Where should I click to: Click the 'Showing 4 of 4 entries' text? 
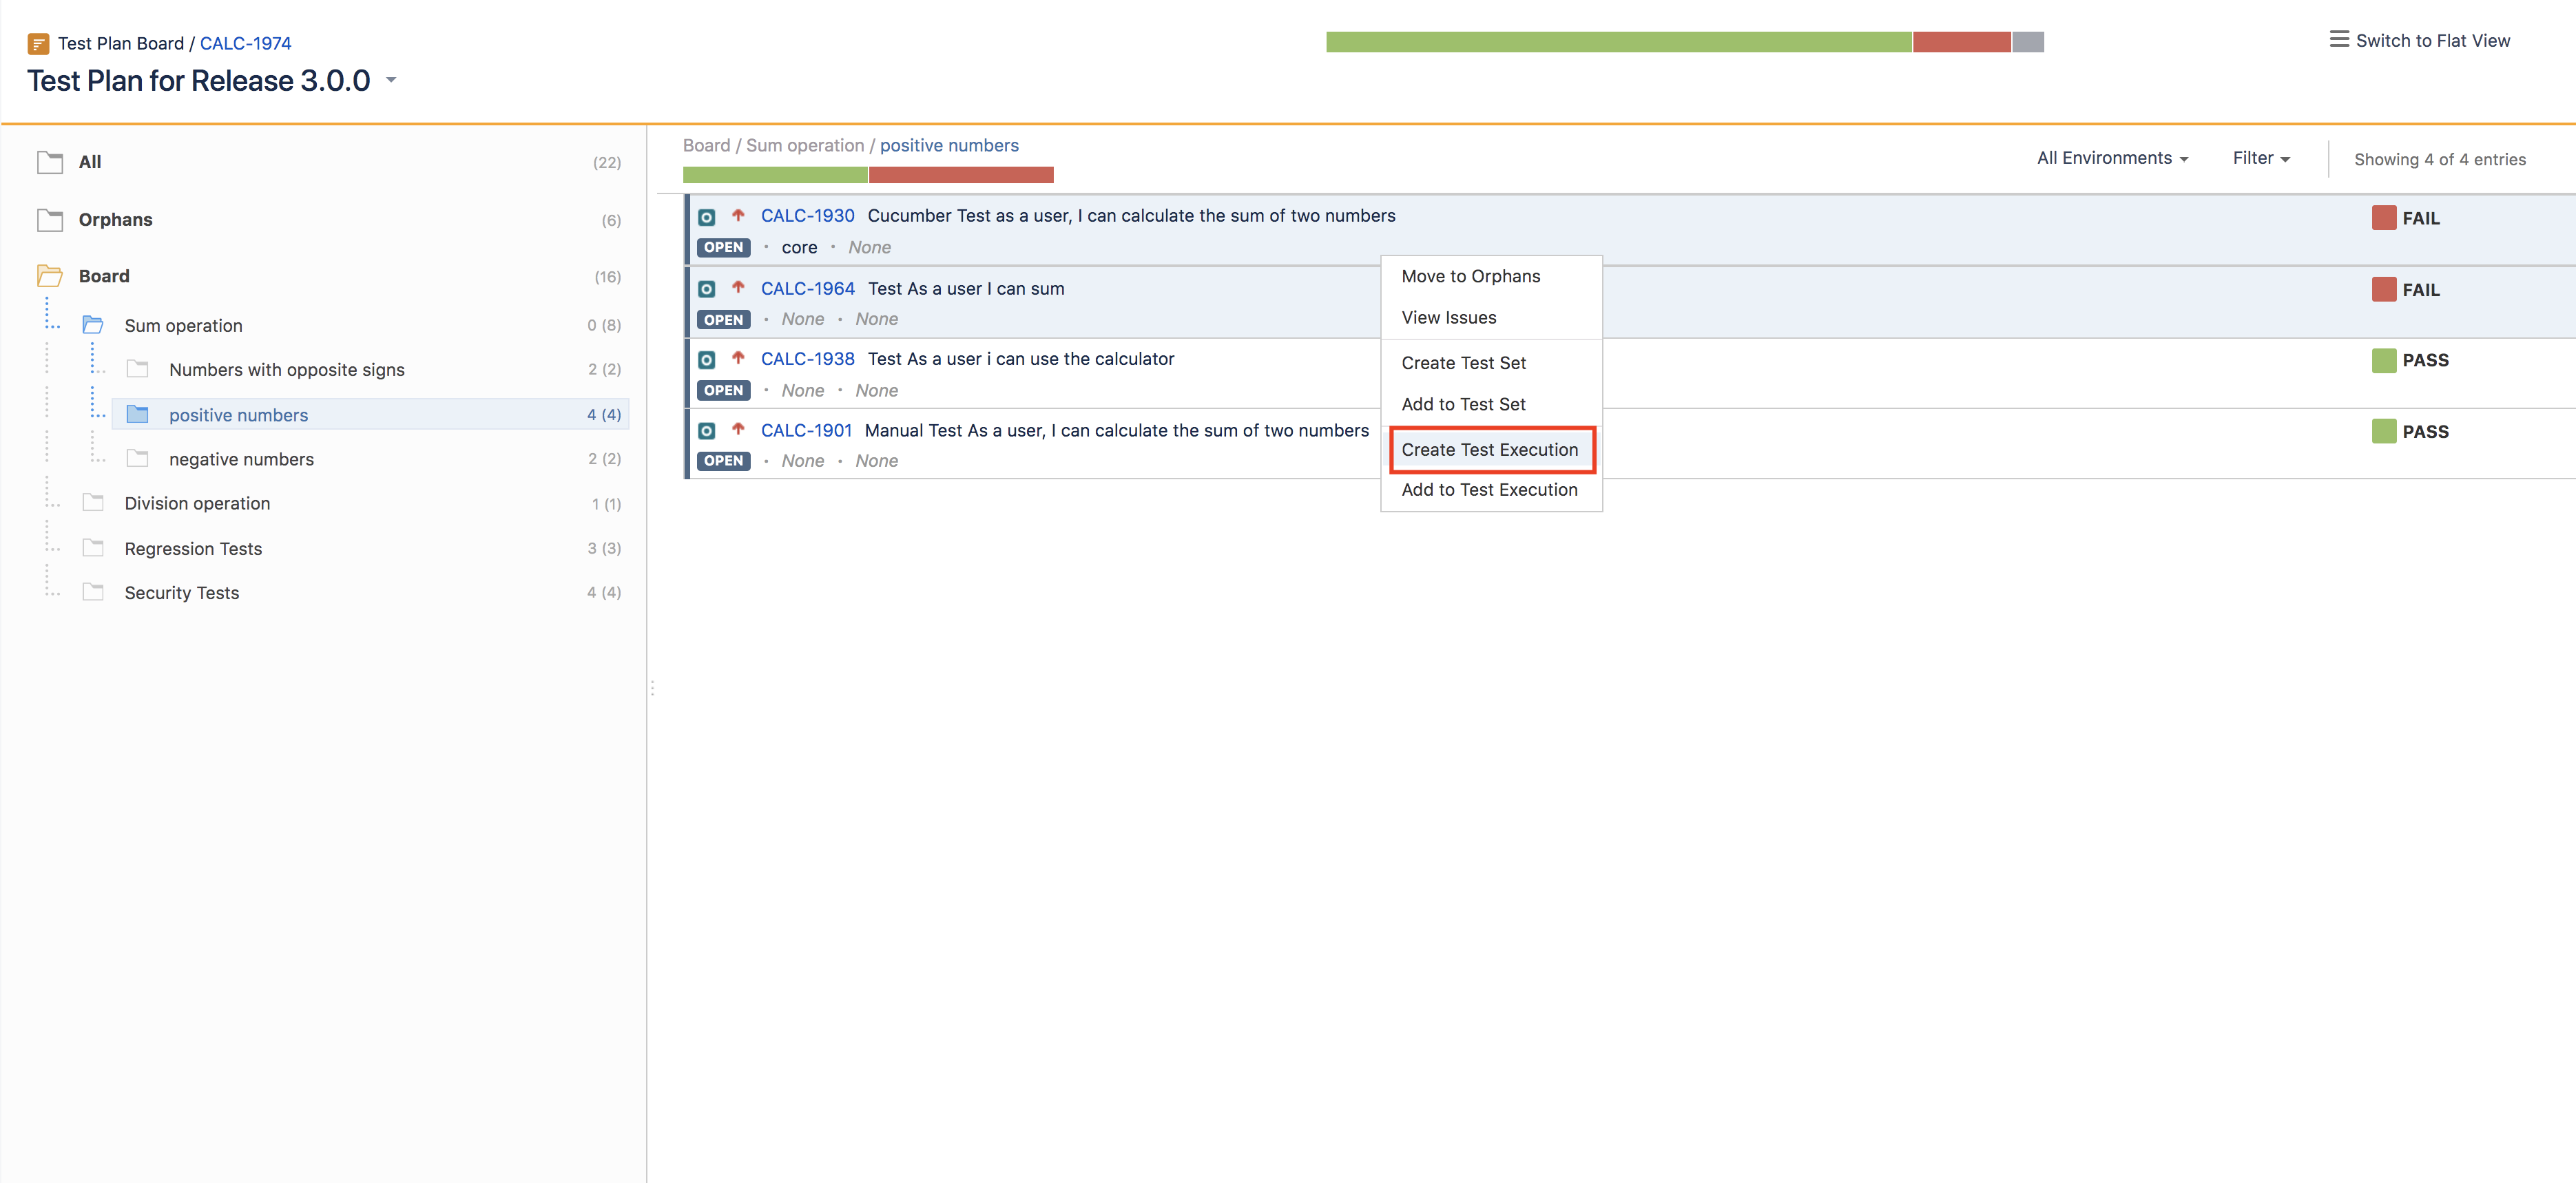click(x=2439, y=160)
